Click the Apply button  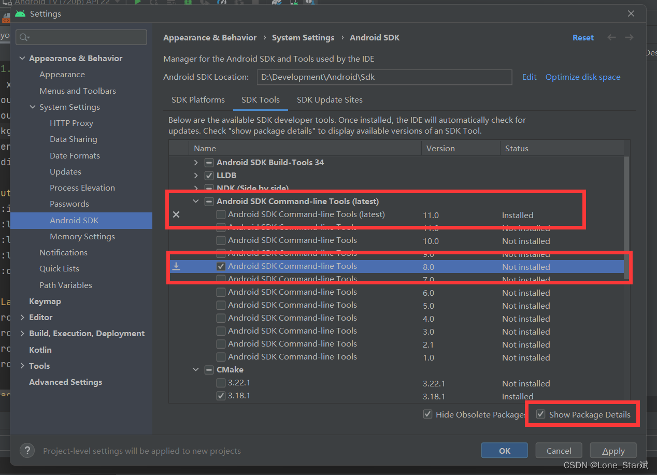(x=613, y=451)
